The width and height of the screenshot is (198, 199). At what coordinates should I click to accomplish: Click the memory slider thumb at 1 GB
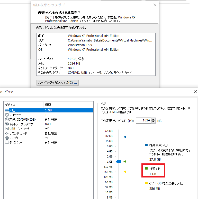tap(119, 162)
